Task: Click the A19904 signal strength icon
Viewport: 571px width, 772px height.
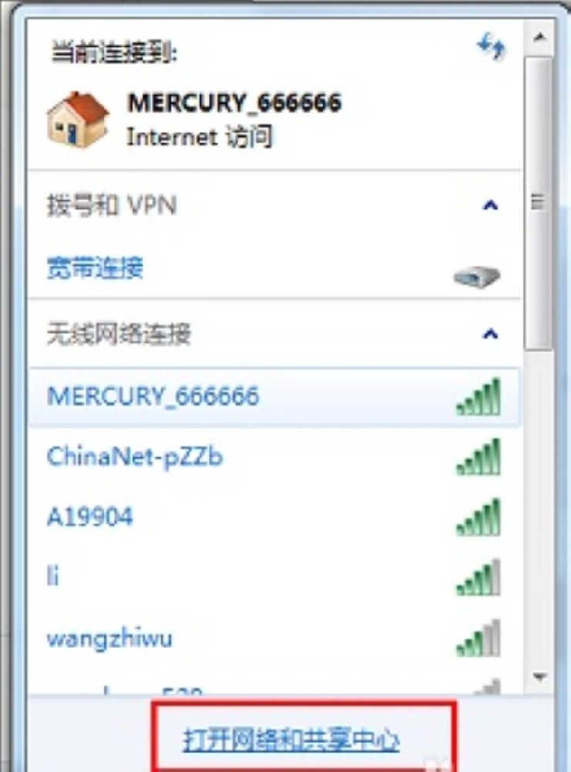Action: point(478,517)
